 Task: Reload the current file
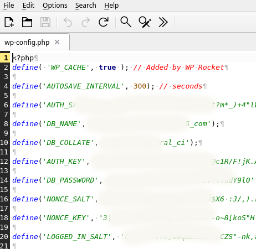pos(104,22)
